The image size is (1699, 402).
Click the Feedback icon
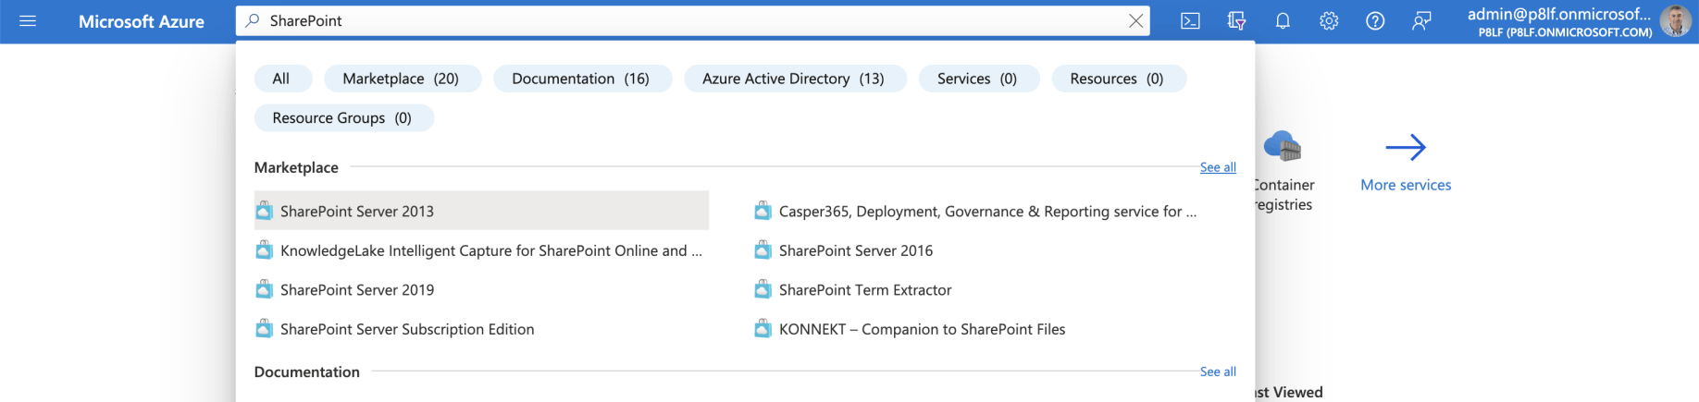point(1421,21)
